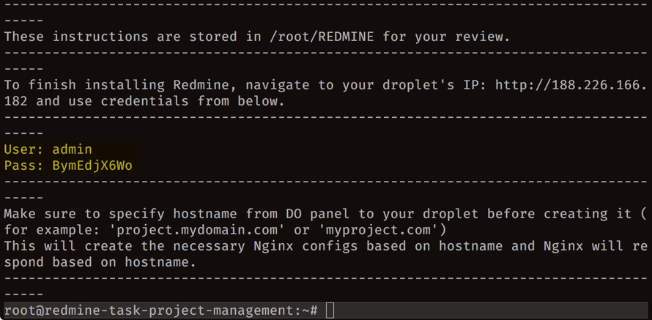
Task: Click the 'myproject.com' example hostname
Action: (378, 230)
